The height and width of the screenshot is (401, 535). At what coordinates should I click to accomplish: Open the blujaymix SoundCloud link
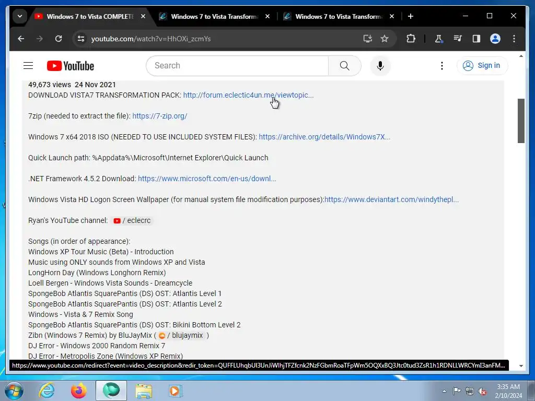click(x=181, y=336)
